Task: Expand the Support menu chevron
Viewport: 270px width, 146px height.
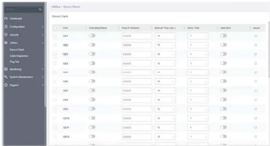Action: (x=42, y=85)
